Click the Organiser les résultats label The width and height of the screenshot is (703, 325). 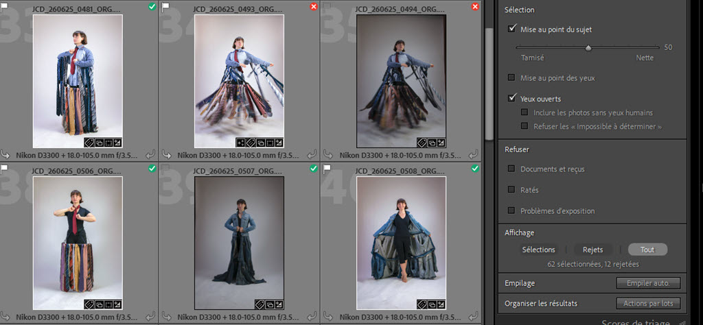click(x=541, y=304)
